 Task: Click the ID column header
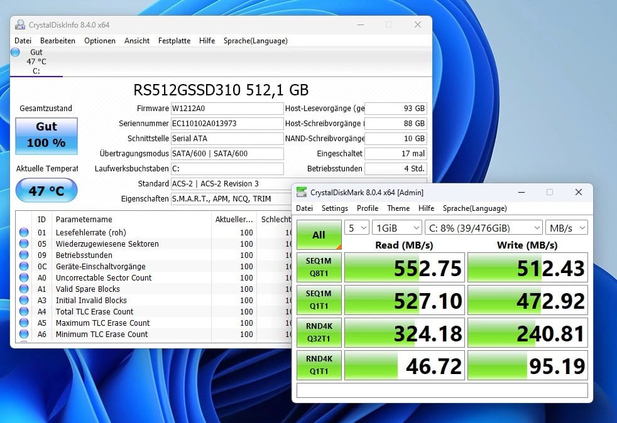41,220
